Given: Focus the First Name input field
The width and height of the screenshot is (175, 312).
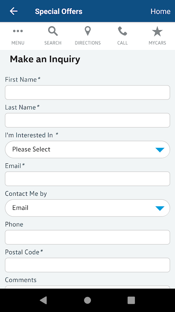Looking at the screenshot, I should point(87,92).
